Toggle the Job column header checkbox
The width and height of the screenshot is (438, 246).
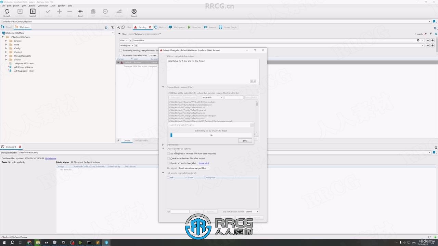pyautogui.click(x=168, y=178)
